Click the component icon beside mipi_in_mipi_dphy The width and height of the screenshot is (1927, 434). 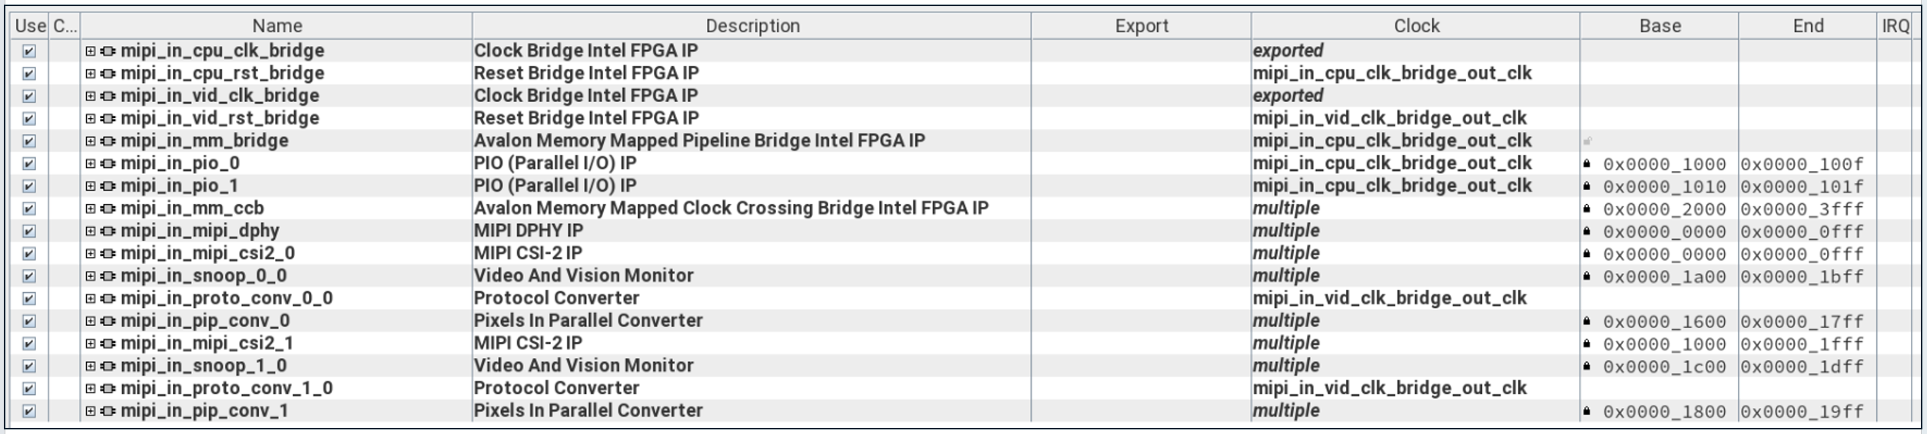click(108, 231)
